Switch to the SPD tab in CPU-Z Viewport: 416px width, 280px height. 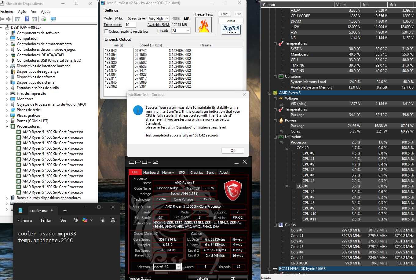pos(182,173)
